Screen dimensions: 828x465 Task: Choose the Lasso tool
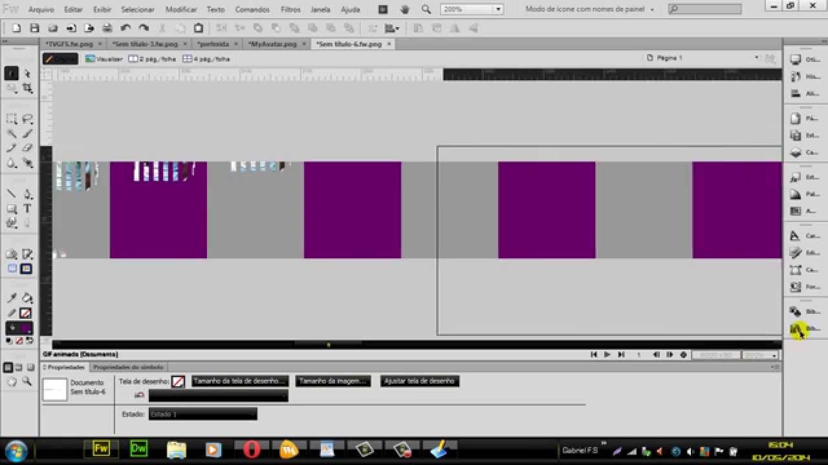coord(27,119)
